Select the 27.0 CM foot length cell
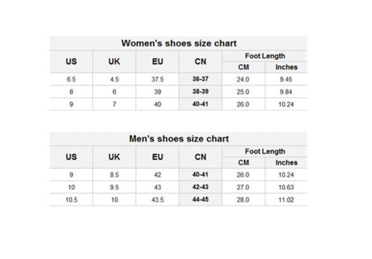The height and width of the screenshot is (259, 372). [x=243, y=187]
